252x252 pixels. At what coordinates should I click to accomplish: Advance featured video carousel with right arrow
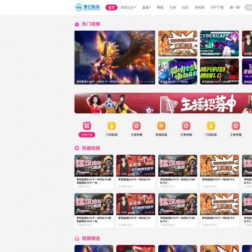point(153,57)
